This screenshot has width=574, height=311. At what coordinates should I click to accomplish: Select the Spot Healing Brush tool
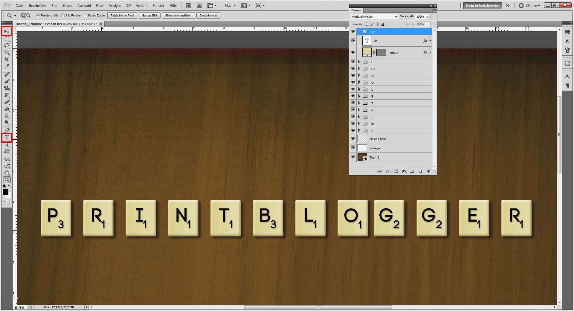[7, 74]
